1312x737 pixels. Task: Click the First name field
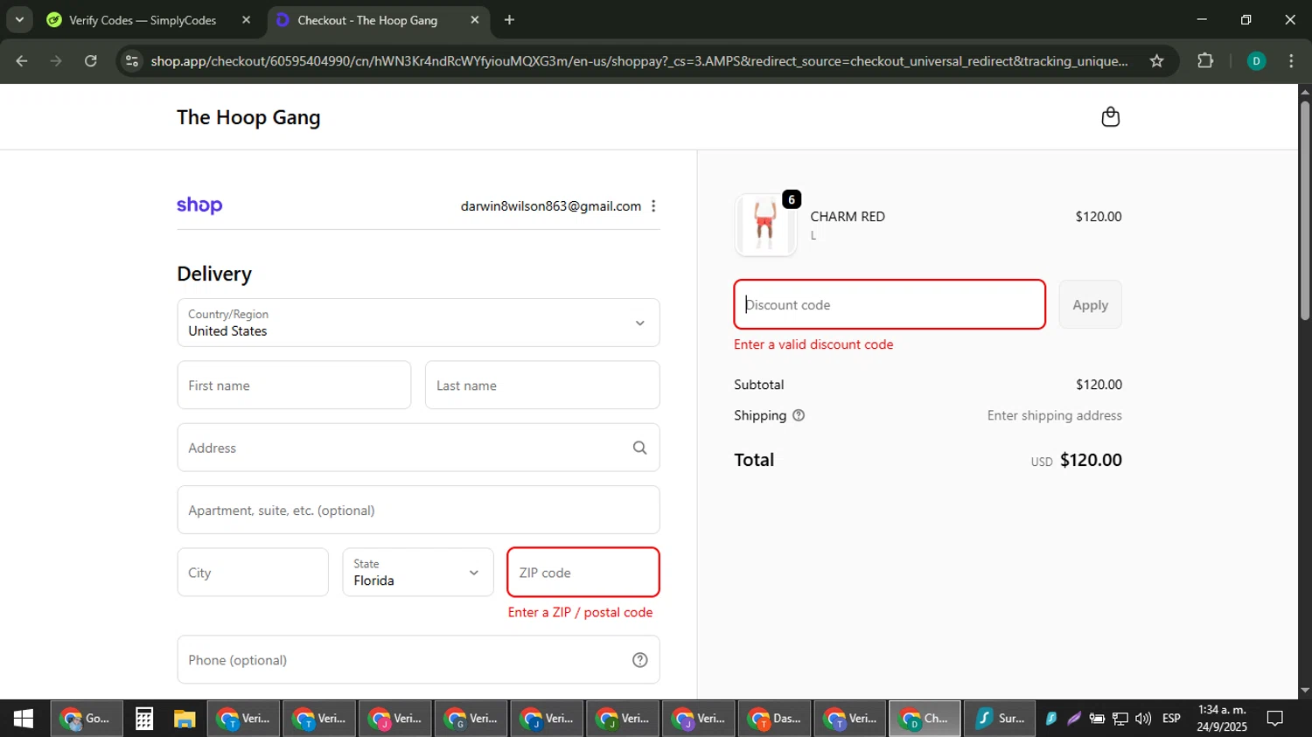pos(294,386)
